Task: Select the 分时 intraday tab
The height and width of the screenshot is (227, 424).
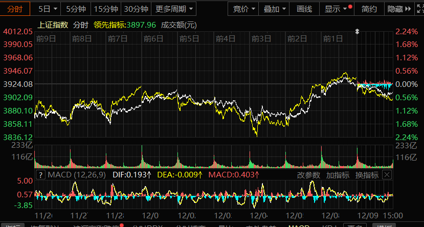Action: point(14,9)
